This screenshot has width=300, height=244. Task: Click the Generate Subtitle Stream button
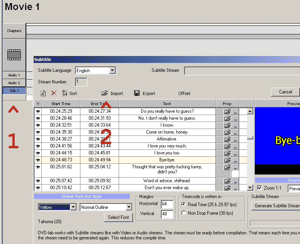point(276,206)
